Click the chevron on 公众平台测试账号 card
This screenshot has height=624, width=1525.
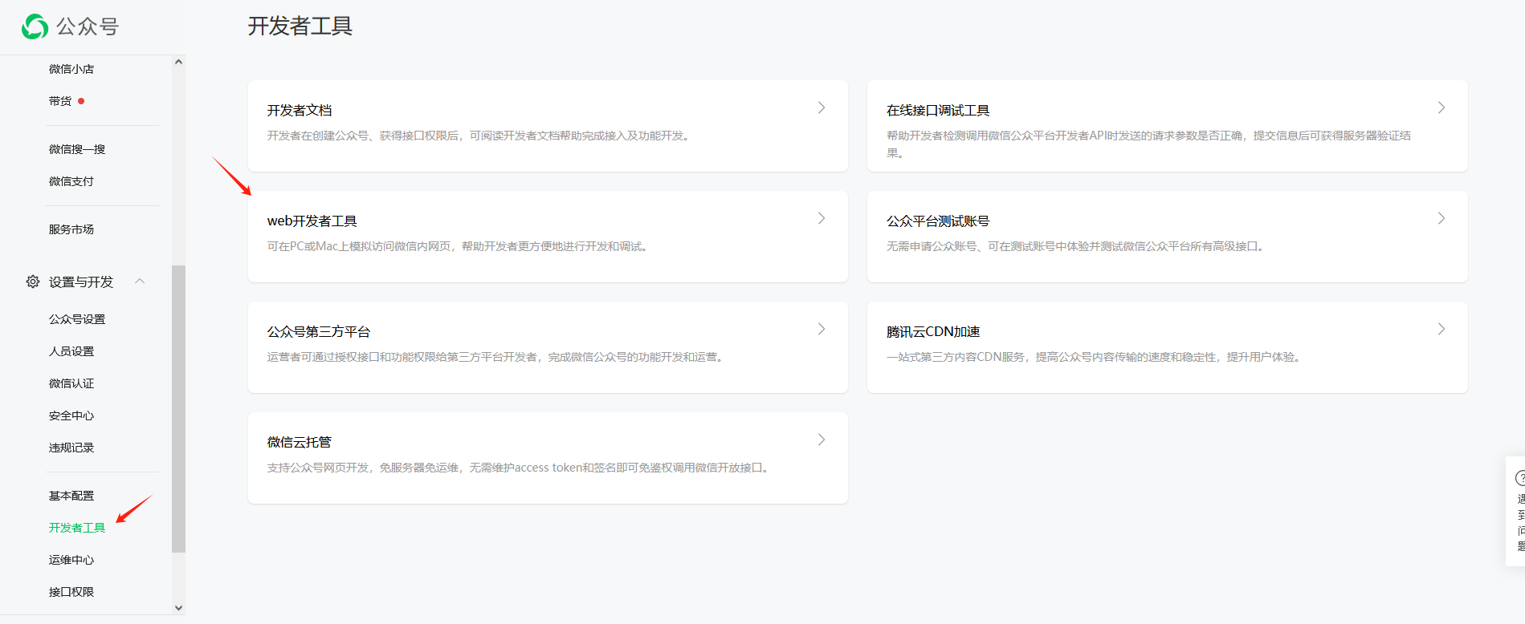[x=1441, y=218]
